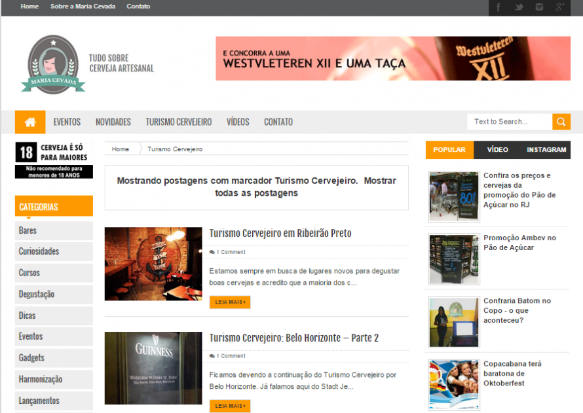Go to Turismo Cervejeiro navigation item
Screen dimensions: 583x413
178,122
